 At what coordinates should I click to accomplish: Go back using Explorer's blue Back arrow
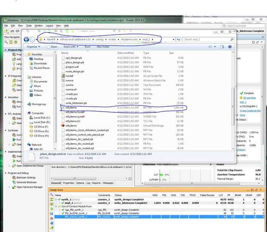[x=26, y=40]
